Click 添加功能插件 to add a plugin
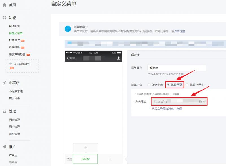Viewport: 226px width, 166px height. pos(22,64)
